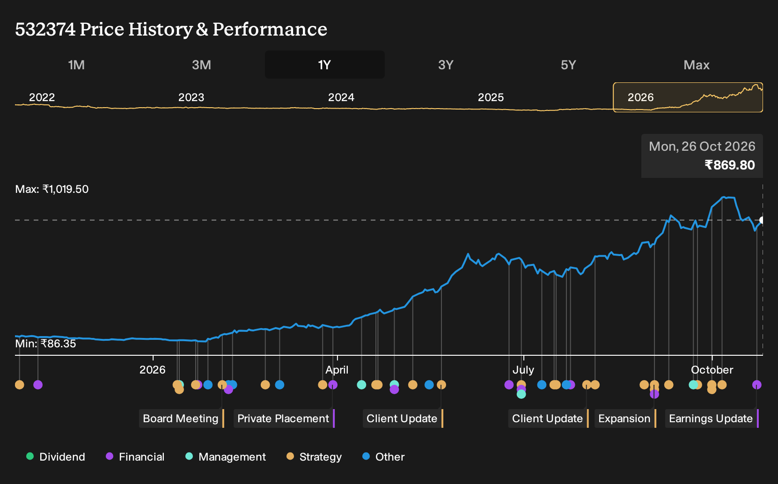The height and width of the screenshot is (484, 778).
Task: Toggle the Other legend filter
Action: point(383,457)
